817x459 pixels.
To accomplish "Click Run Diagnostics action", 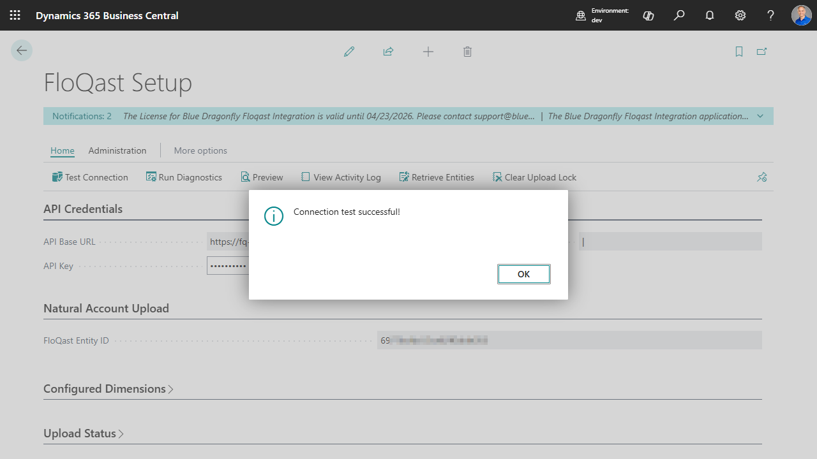I will click(x=184, y=177).
